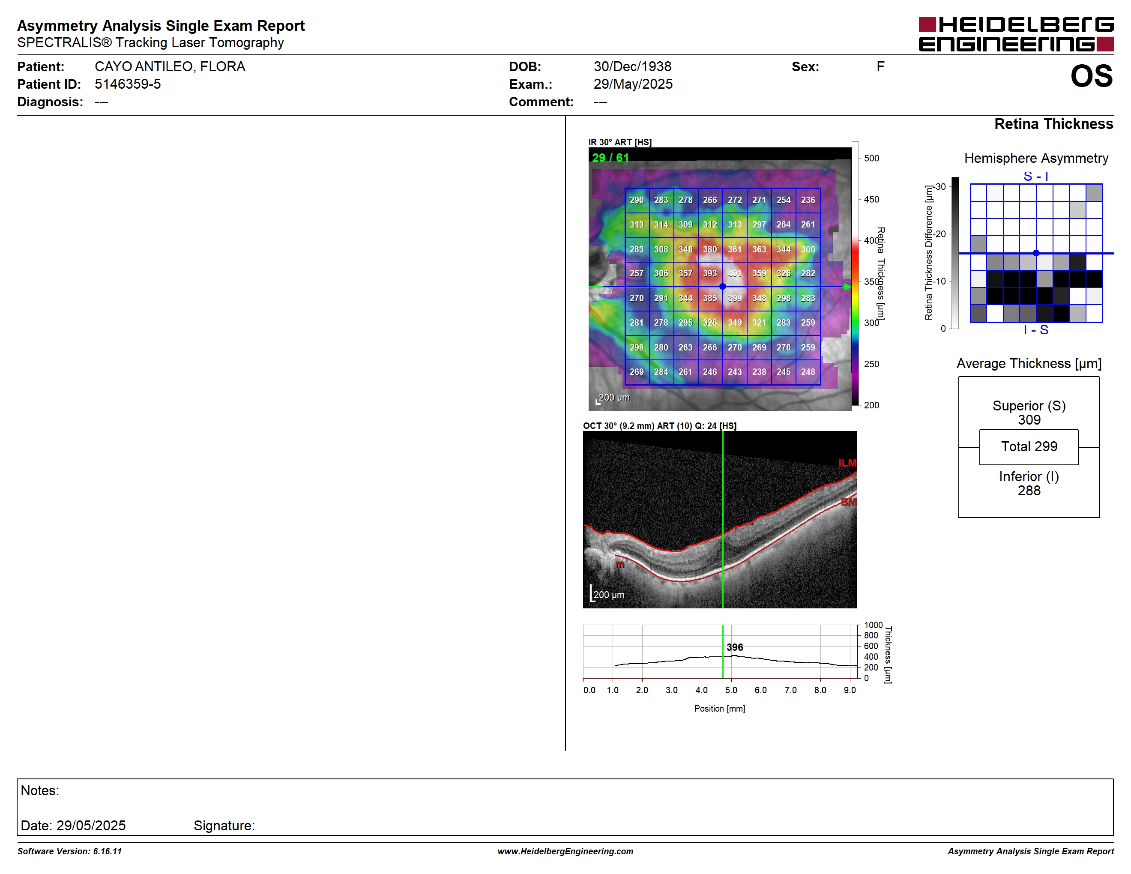This screenshot has height=874, width=1131.
Task: Click the grid cell showing 399
Action: pyautogui.click(x=734, y=298)
